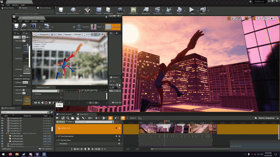Click World Outliner search field
This screenshot has width=280, height=157.
pyautogui.click(x=25, y=112)
